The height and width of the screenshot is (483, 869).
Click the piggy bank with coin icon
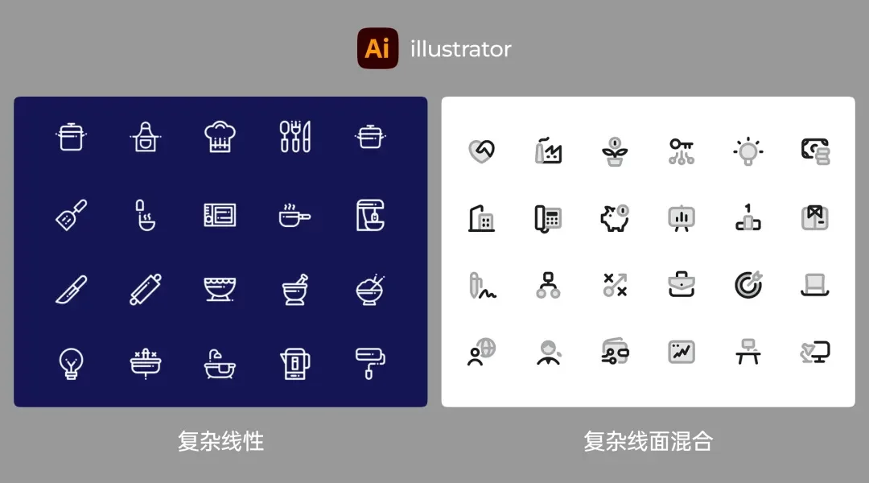(615, 217)
